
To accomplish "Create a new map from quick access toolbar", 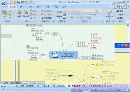I will [x=10, y=2].
